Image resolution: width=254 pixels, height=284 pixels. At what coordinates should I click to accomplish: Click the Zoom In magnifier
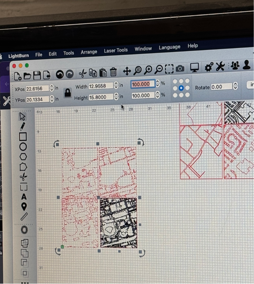[148, 70]
